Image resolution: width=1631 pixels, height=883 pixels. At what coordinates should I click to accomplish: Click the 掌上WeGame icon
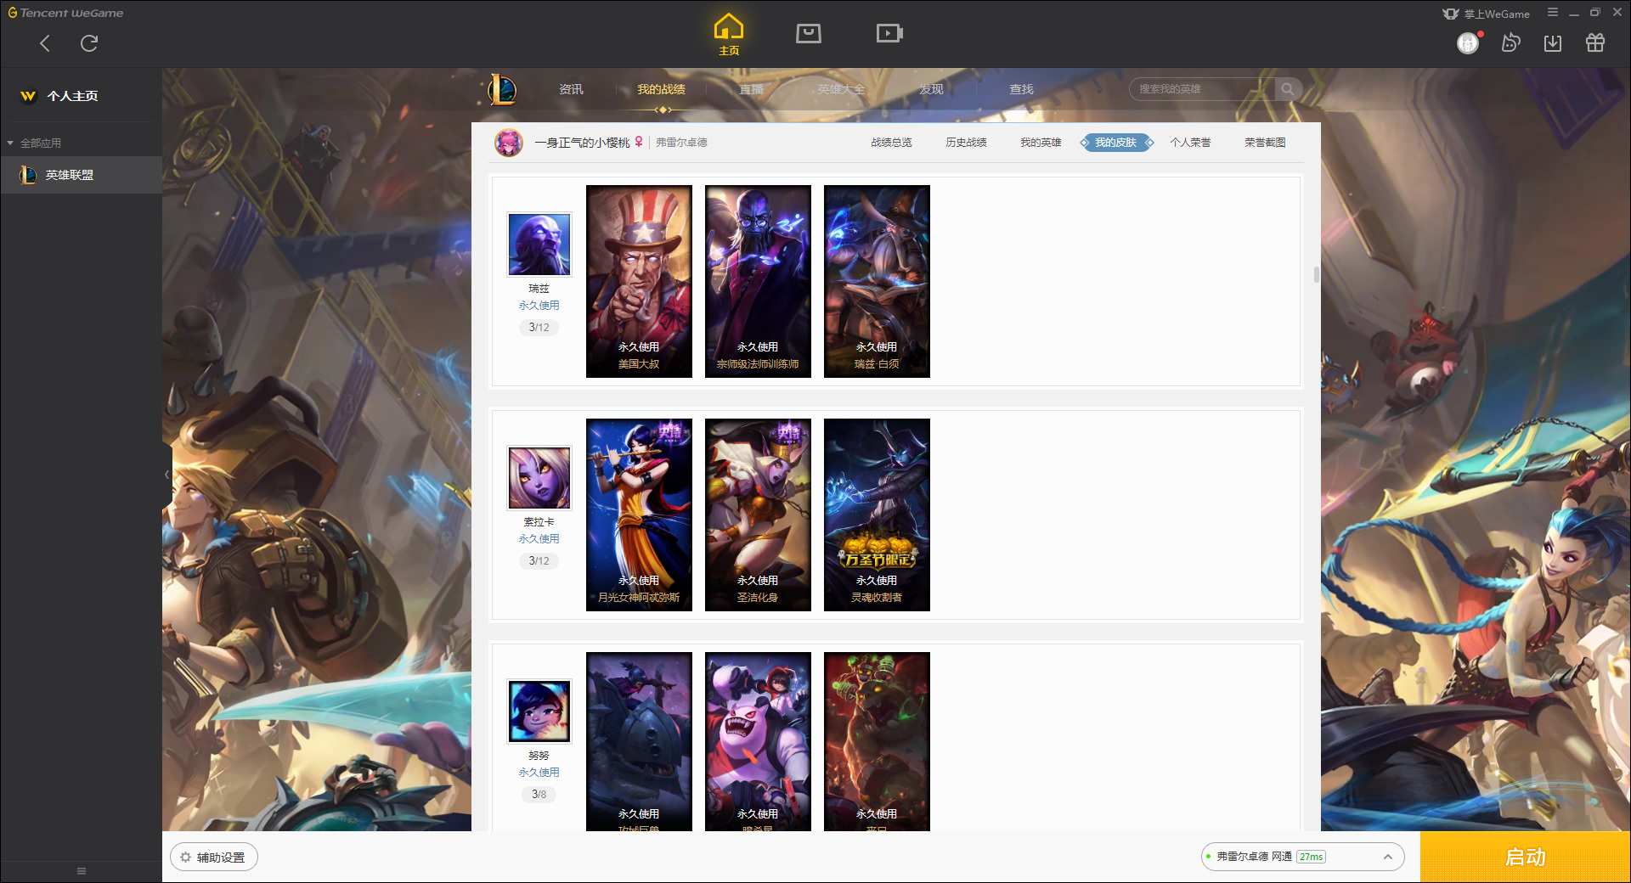(1451, 14)
